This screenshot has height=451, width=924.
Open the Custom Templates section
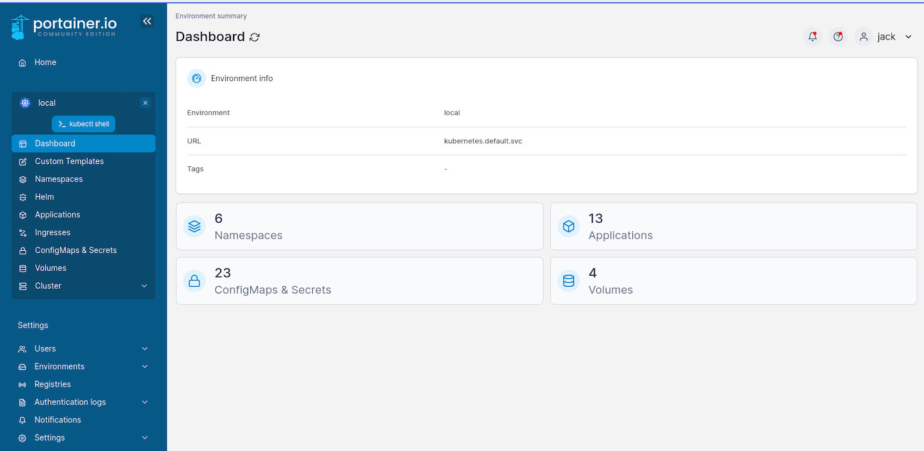[69, 161]
